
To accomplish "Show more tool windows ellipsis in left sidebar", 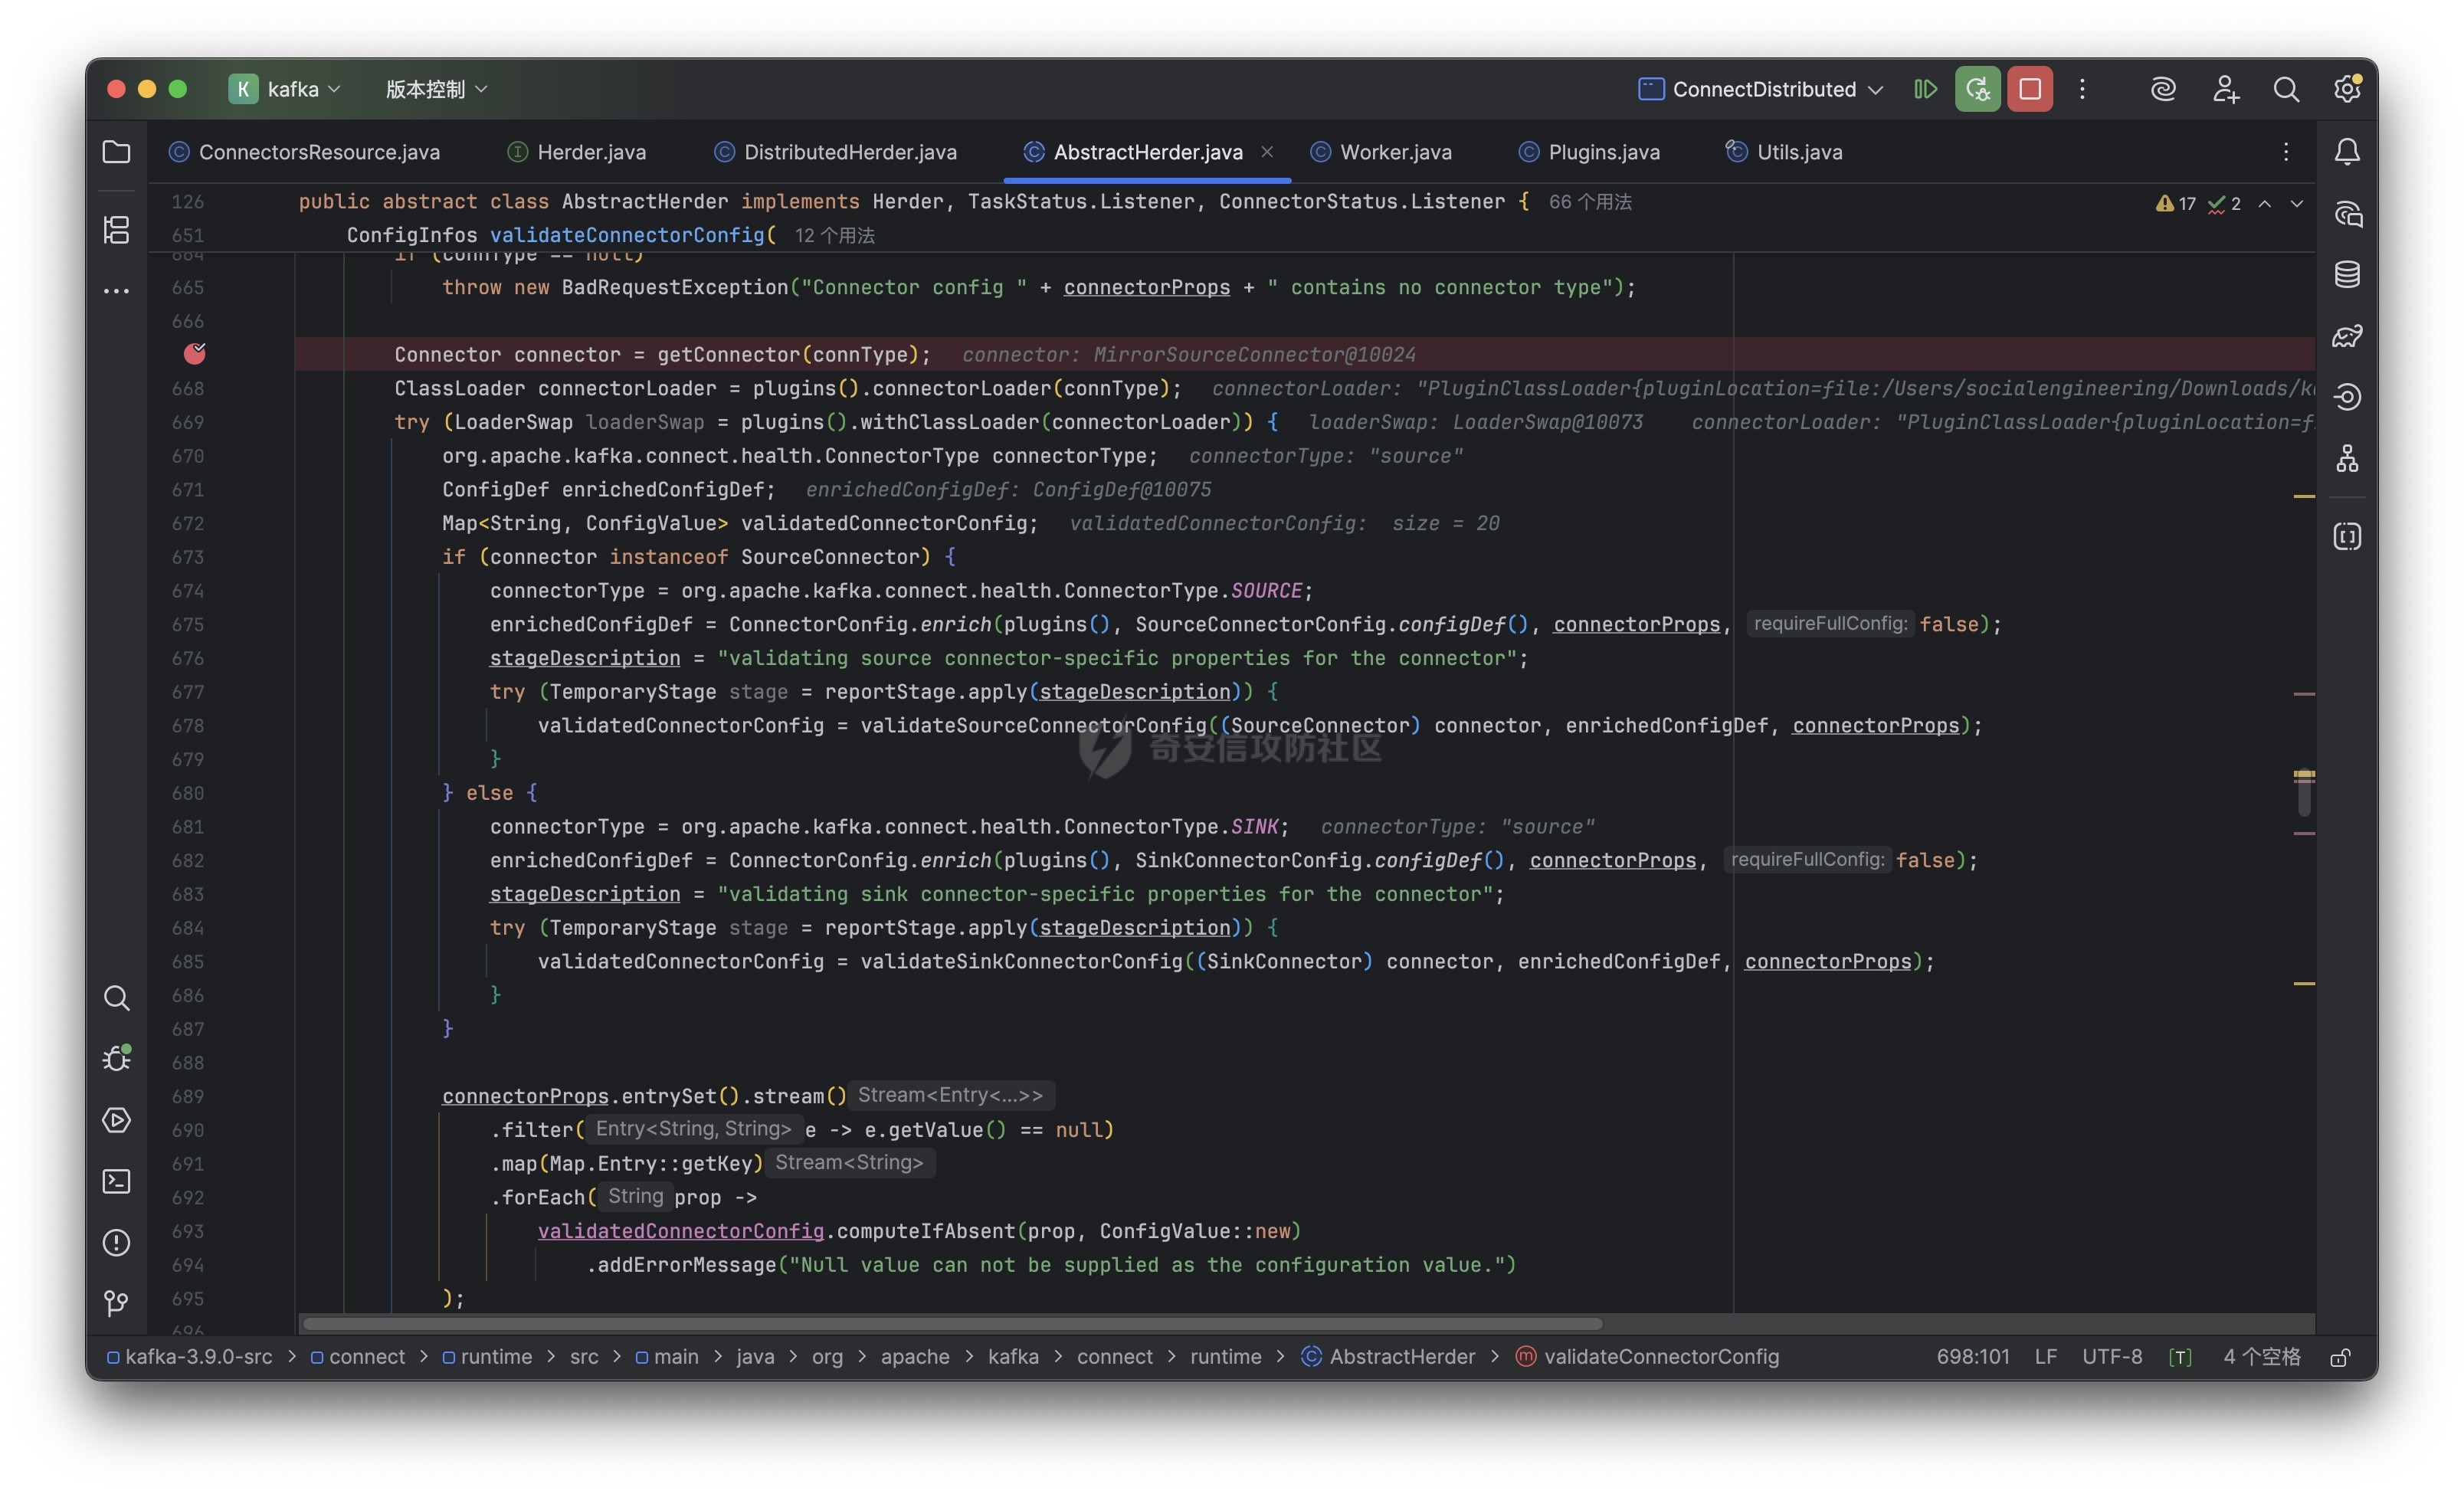I will click(116, 291).
